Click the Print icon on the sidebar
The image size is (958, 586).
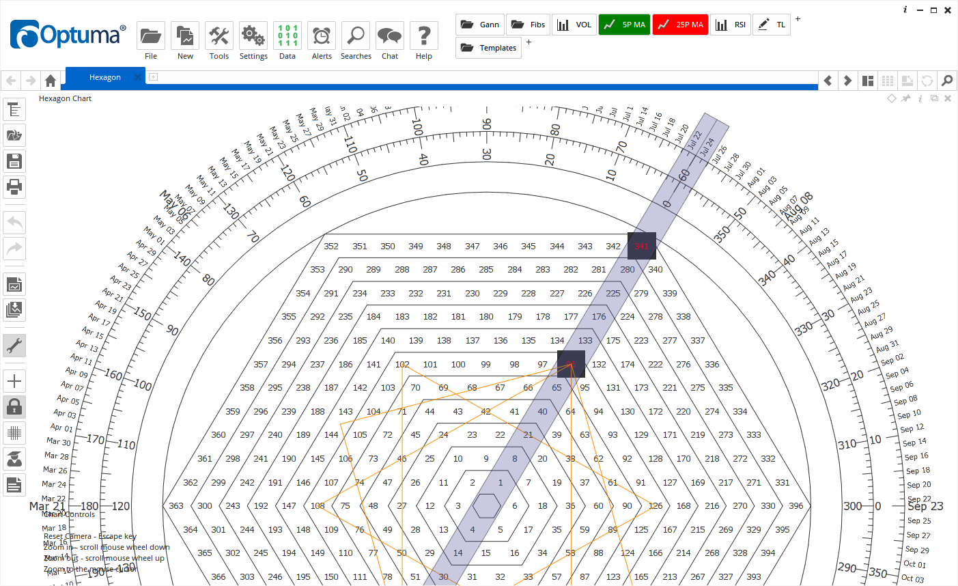(x=14, y=187)
